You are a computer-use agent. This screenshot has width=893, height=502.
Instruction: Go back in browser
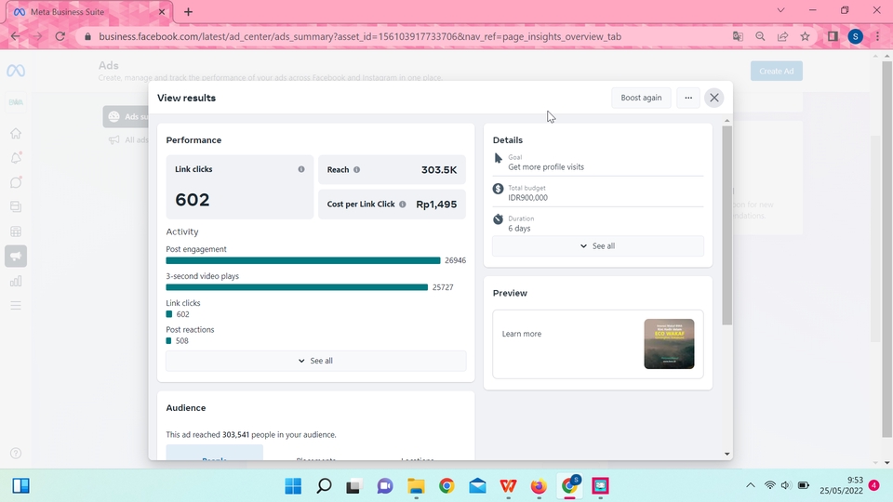[16, 36]
